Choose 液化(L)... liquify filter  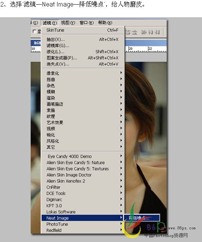pos(82,52)
